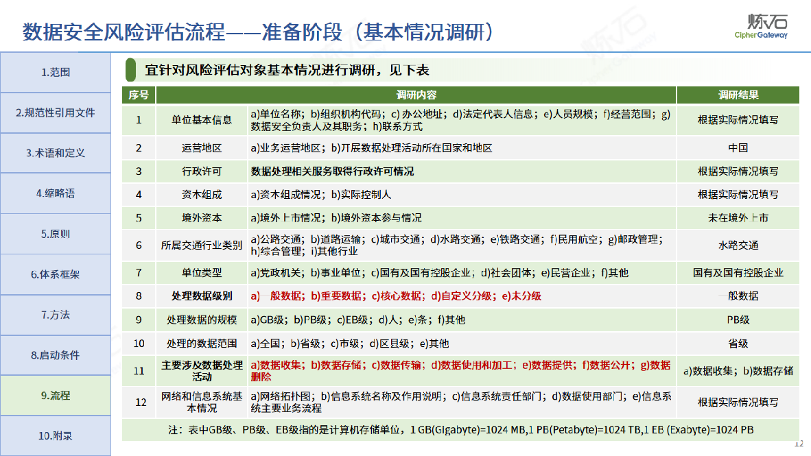
Task: Click the 序号 column header
Action: point(139,95)
